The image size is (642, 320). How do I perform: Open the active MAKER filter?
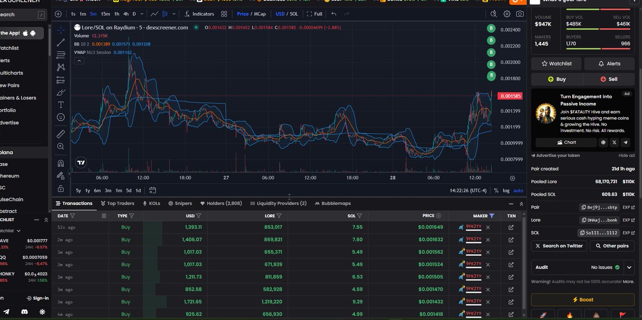[x=492, y=216]
